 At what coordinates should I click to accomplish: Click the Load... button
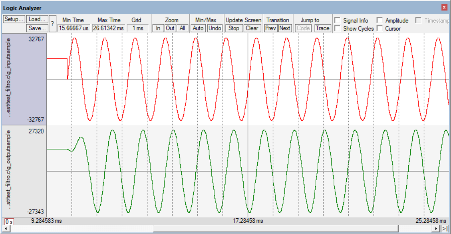pyautogui.click(x=37, y=19)
